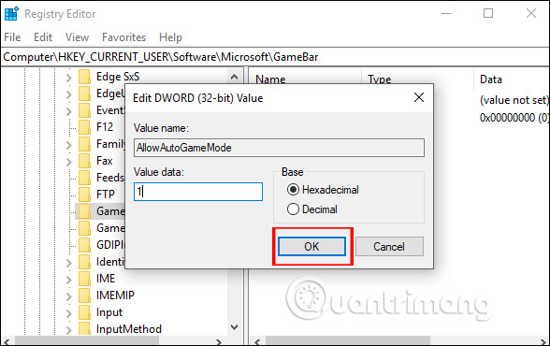The image size is (550, 346).
Task: Select the GDIPl key folder icon
Action: (84, 245)
